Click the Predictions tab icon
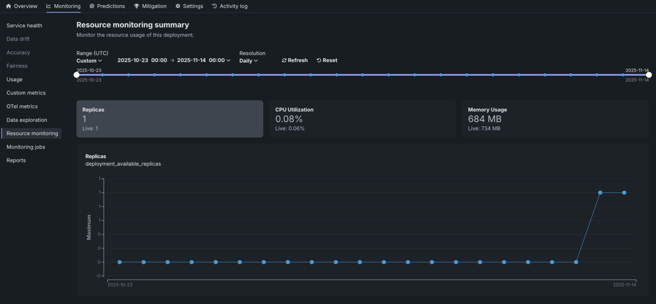This screenshot has width=656, height=304. 92,6
